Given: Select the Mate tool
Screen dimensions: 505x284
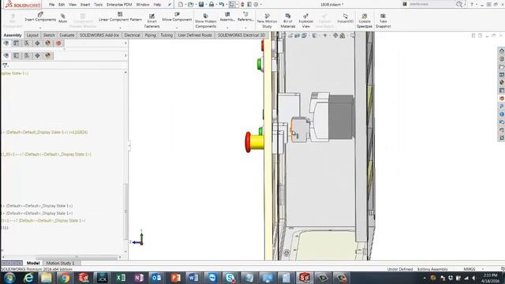Looking at the screenshot, I should click(x=63, y=18).
